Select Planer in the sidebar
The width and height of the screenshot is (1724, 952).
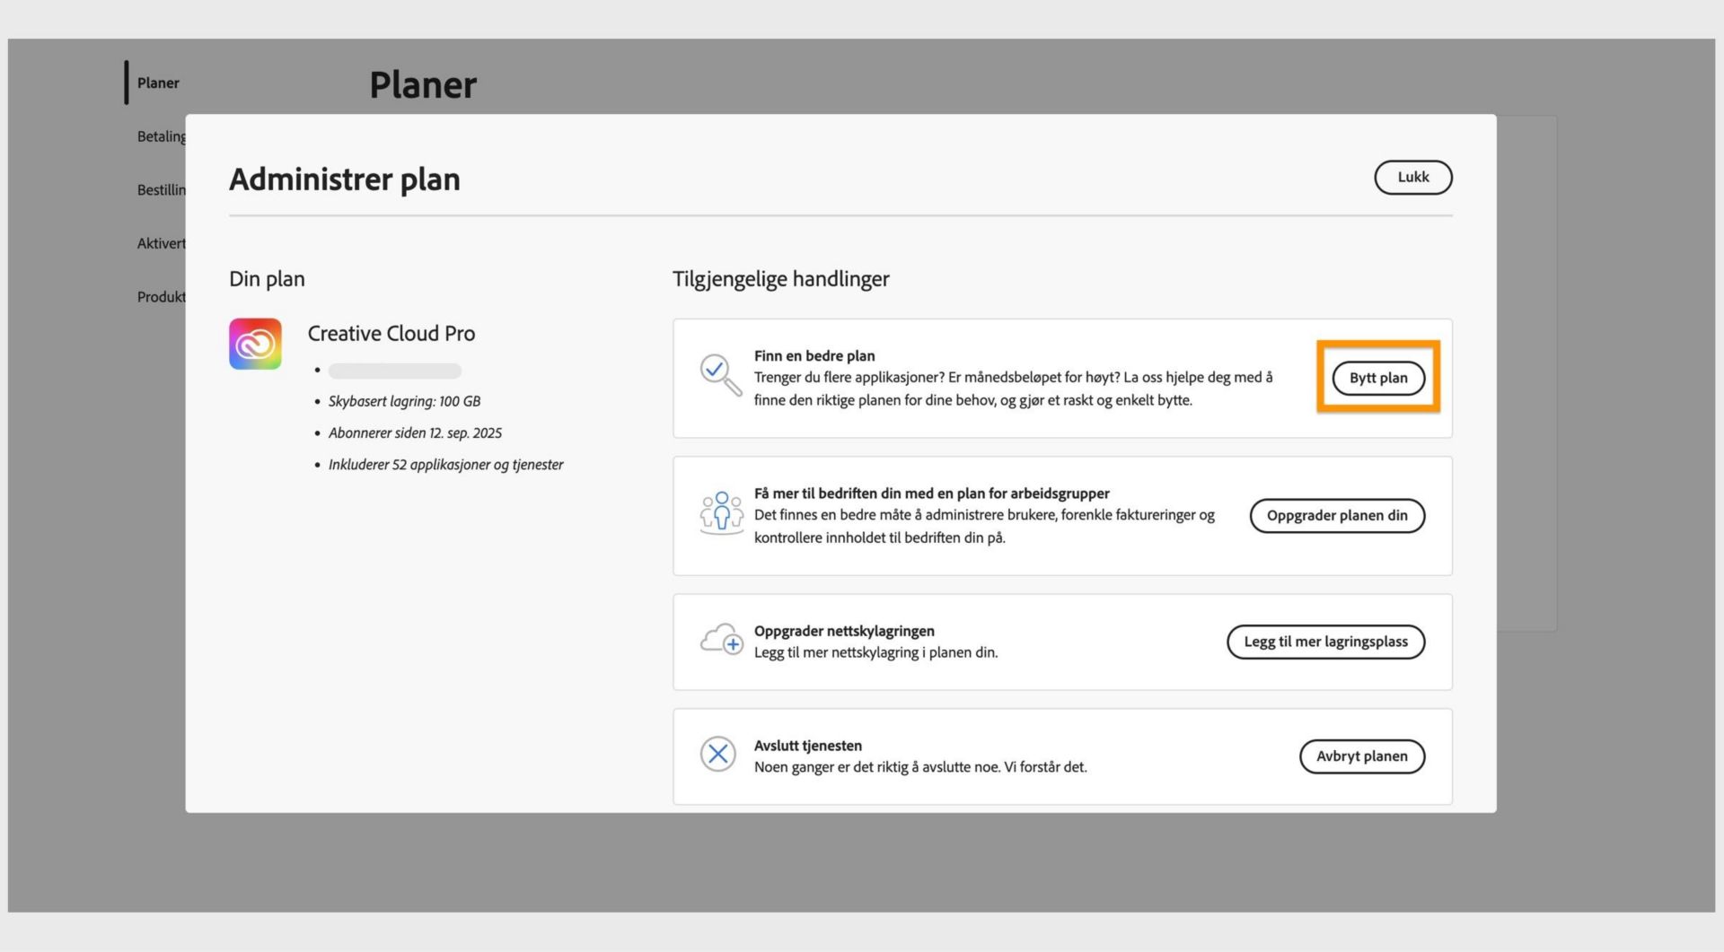coord(157,83)
